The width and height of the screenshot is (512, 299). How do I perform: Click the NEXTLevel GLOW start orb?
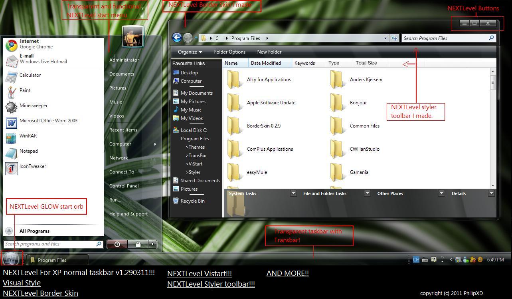[12, 259]
